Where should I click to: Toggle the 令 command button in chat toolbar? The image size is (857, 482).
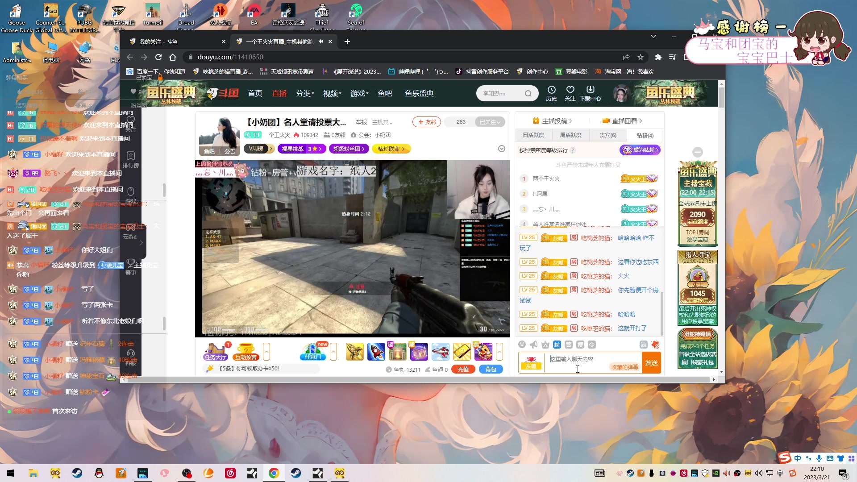pos(591,345)
